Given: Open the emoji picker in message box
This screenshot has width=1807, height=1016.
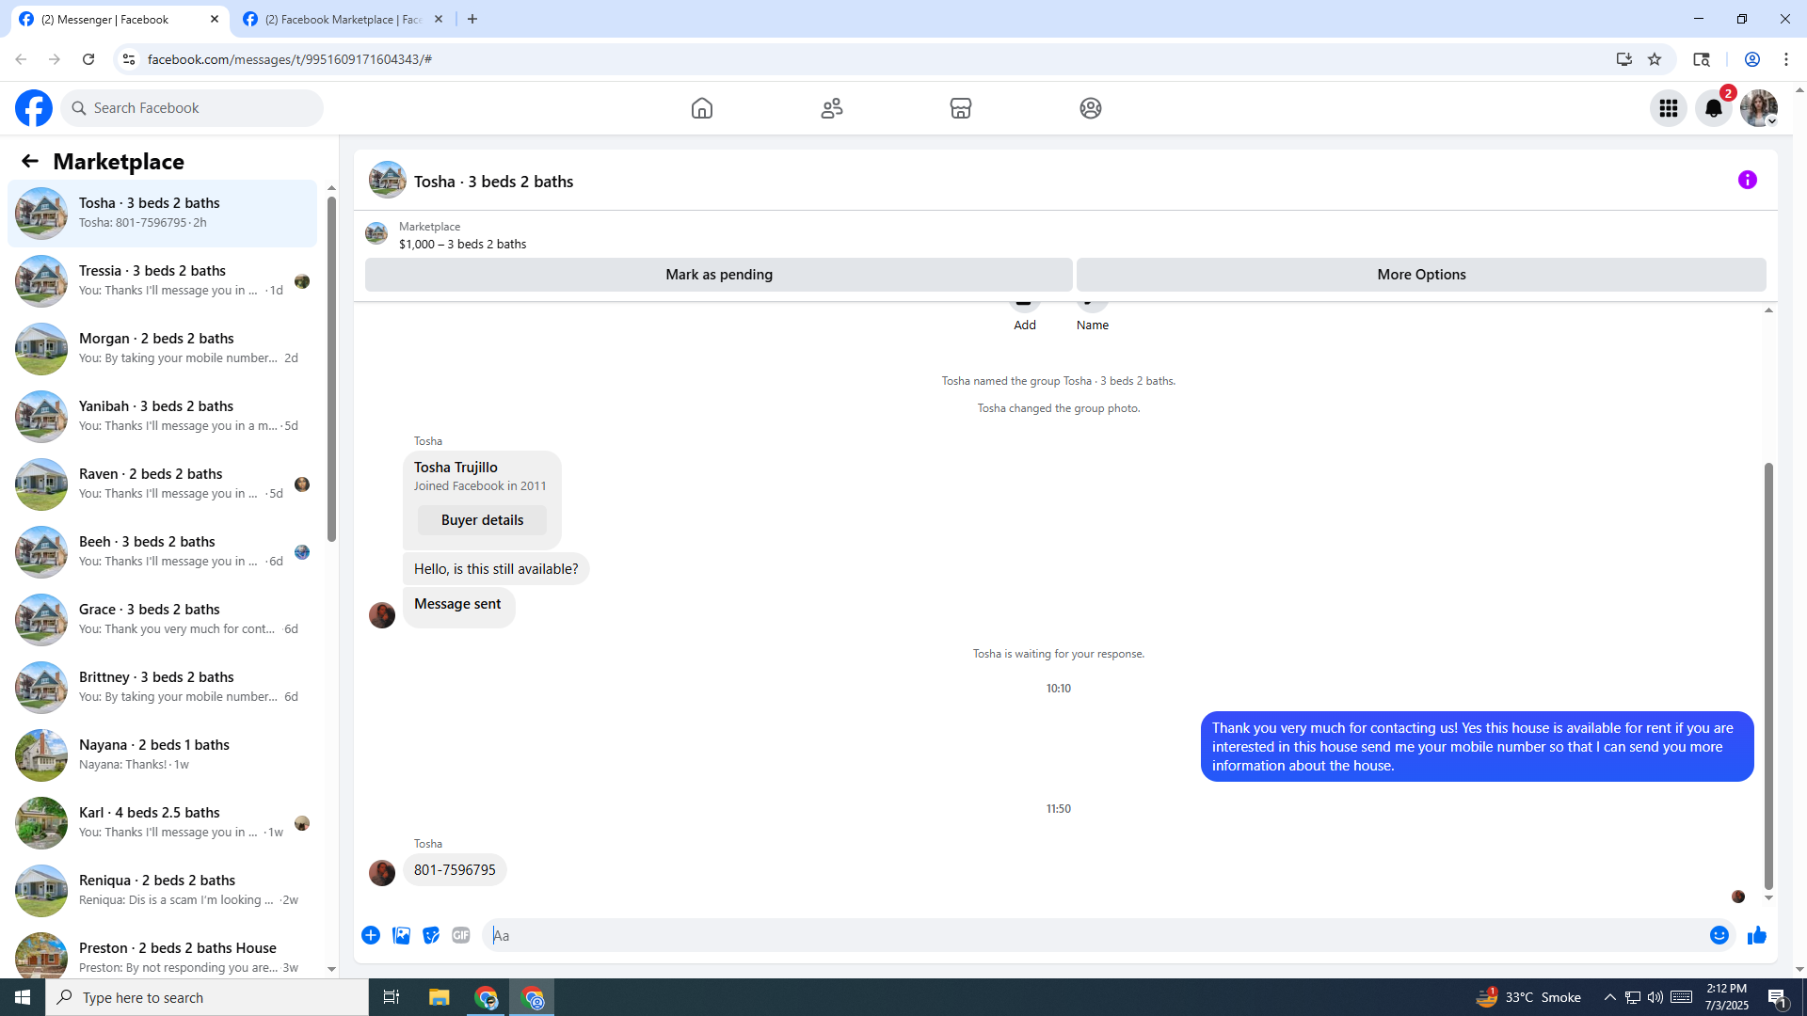Looking at the screenshot, I should coord(1719,935).
